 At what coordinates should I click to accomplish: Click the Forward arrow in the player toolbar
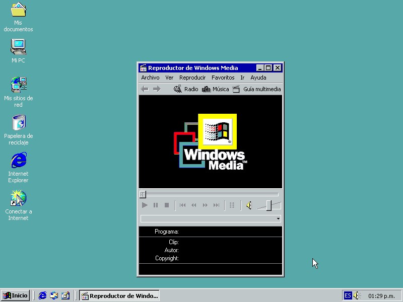point(157,89)
